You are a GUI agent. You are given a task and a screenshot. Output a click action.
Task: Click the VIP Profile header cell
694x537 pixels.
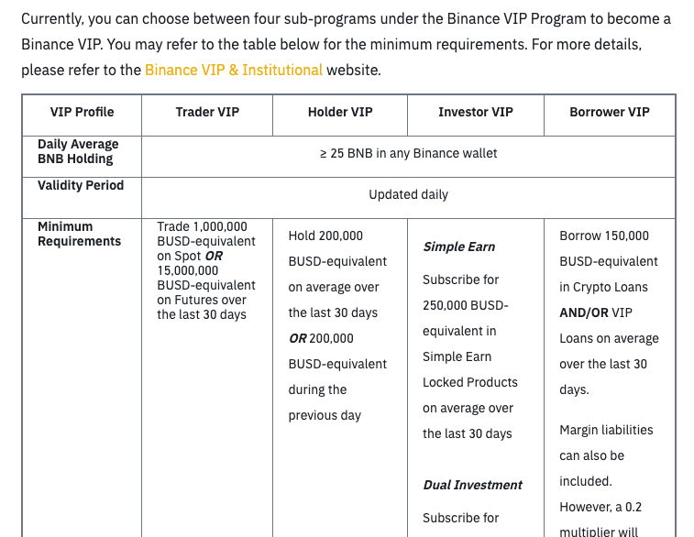pyautogui.click(x=83, y=112)
